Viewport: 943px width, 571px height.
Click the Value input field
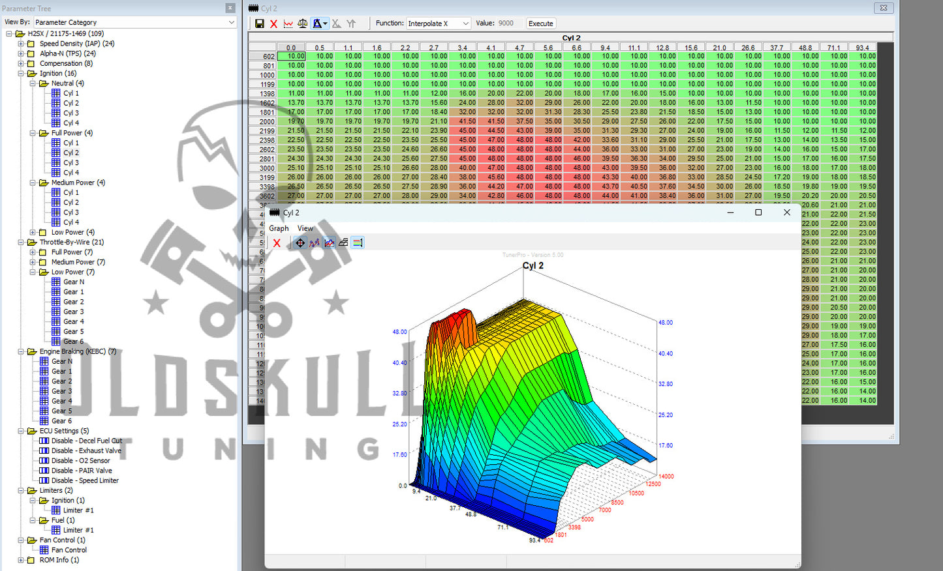click(516, 23)
